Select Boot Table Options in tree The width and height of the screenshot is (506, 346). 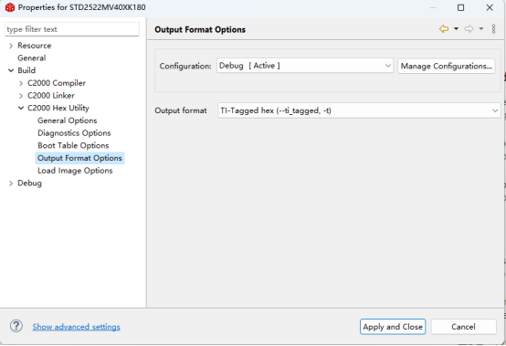73,145
